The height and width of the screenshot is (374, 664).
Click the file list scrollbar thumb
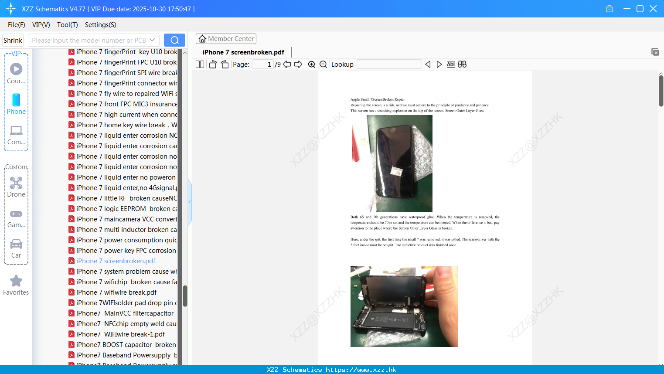[185, 296]
